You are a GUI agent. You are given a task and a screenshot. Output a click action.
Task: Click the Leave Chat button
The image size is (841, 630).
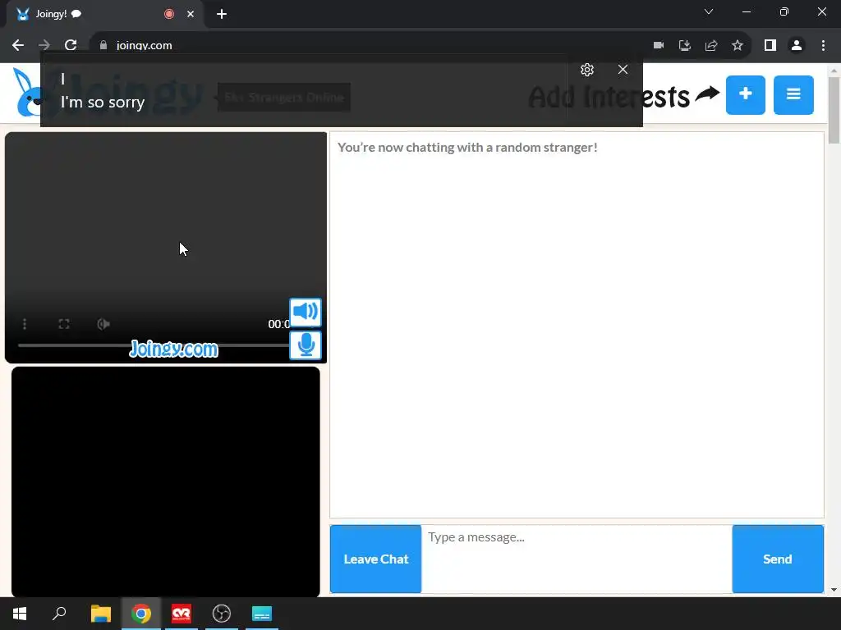[375, 559]
